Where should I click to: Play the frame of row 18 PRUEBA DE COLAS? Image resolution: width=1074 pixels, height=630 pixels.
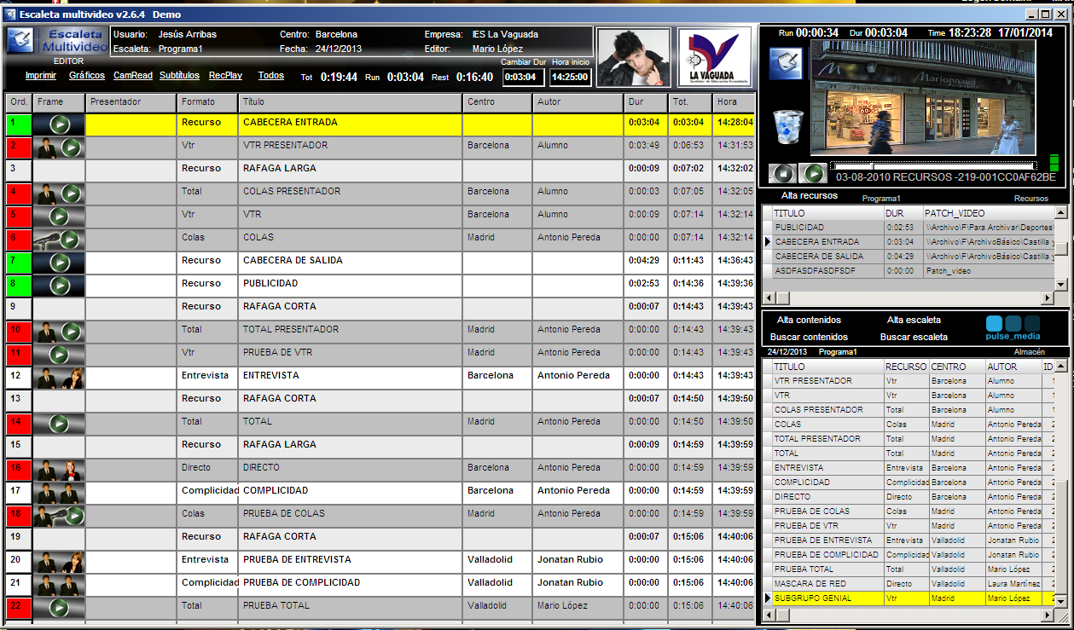click(x=73, y=515)
